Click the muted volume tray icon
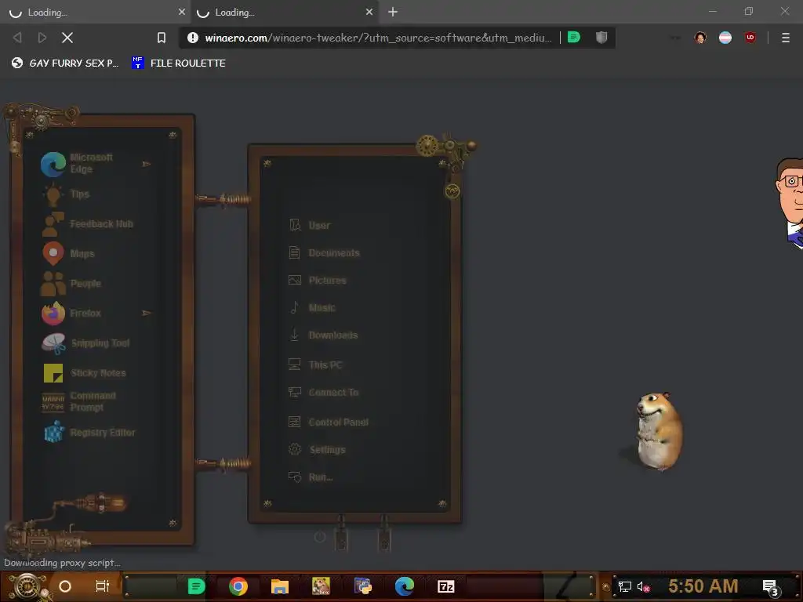The height and width of the screenshot is (602, 803). click(x=644, y=586)
